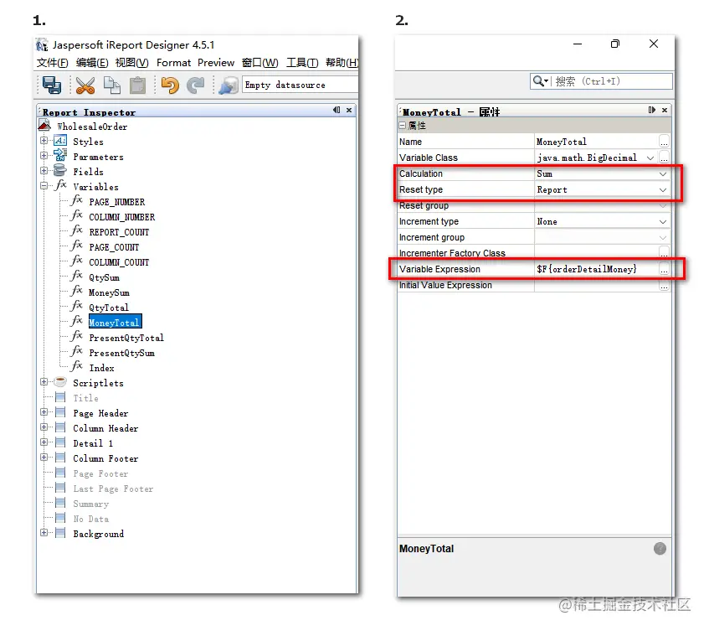Click the Scriptlets coffee cup icon
The image size is (709, 631).
click(60, 381)
